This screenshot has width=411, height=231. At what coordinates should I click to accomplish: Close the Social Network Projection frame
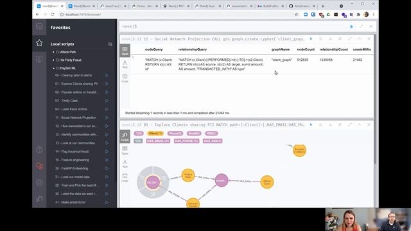point(369,38)
